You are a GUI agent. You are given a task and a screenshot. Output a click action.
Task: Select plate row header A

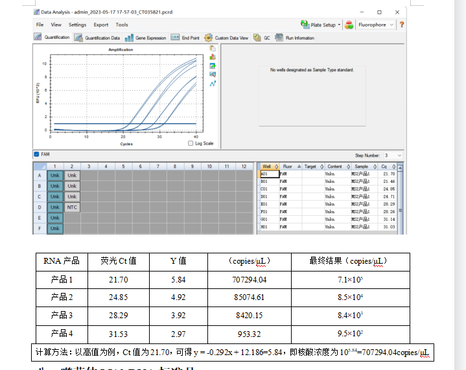(x=40, y=176)
